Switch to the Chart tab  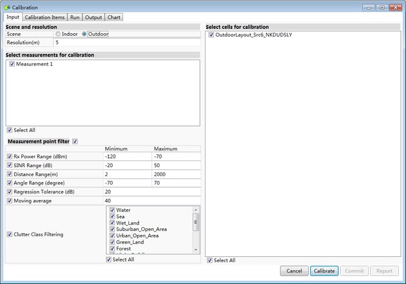click(114, 18)
